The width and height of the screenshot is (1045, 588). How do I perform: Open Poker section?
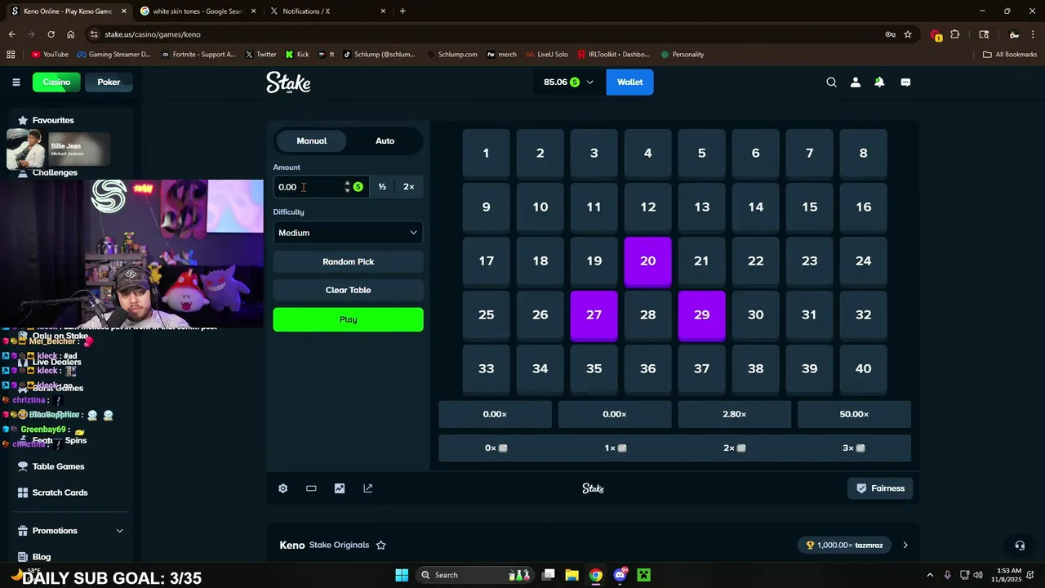click(x=109, y=82)
